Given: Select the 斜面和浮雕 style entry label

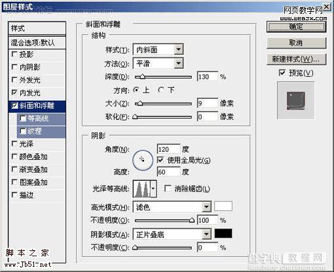Looking at the screenshot, I should pyautogui.click(x=37, y=106).
